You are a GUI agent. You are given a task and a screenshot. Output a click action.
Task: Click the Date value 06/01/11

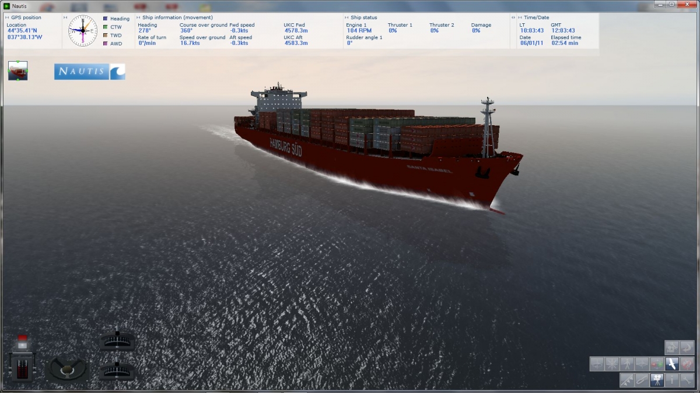(532, 43)
